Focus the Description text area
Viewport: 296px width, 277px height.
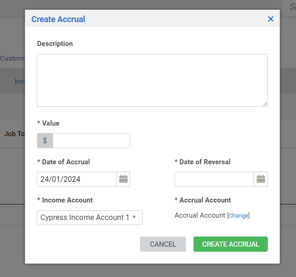click(152, 80)
